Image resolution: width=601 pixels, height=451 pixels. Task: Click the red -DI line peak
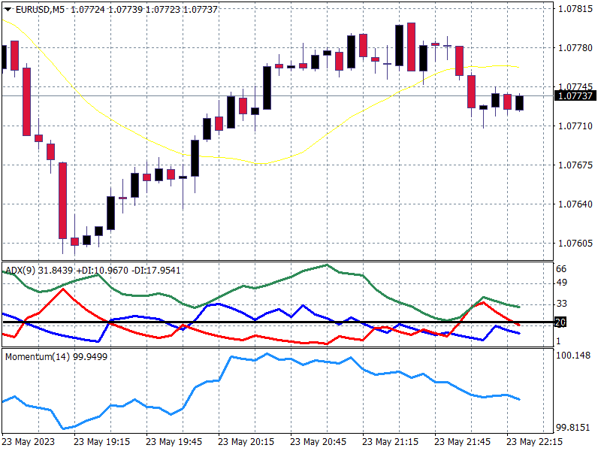(x=62, y=289)
